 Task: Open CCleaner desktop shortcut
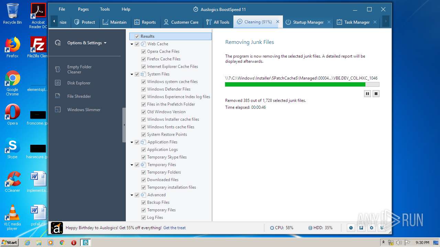click(x=12, y=182)
